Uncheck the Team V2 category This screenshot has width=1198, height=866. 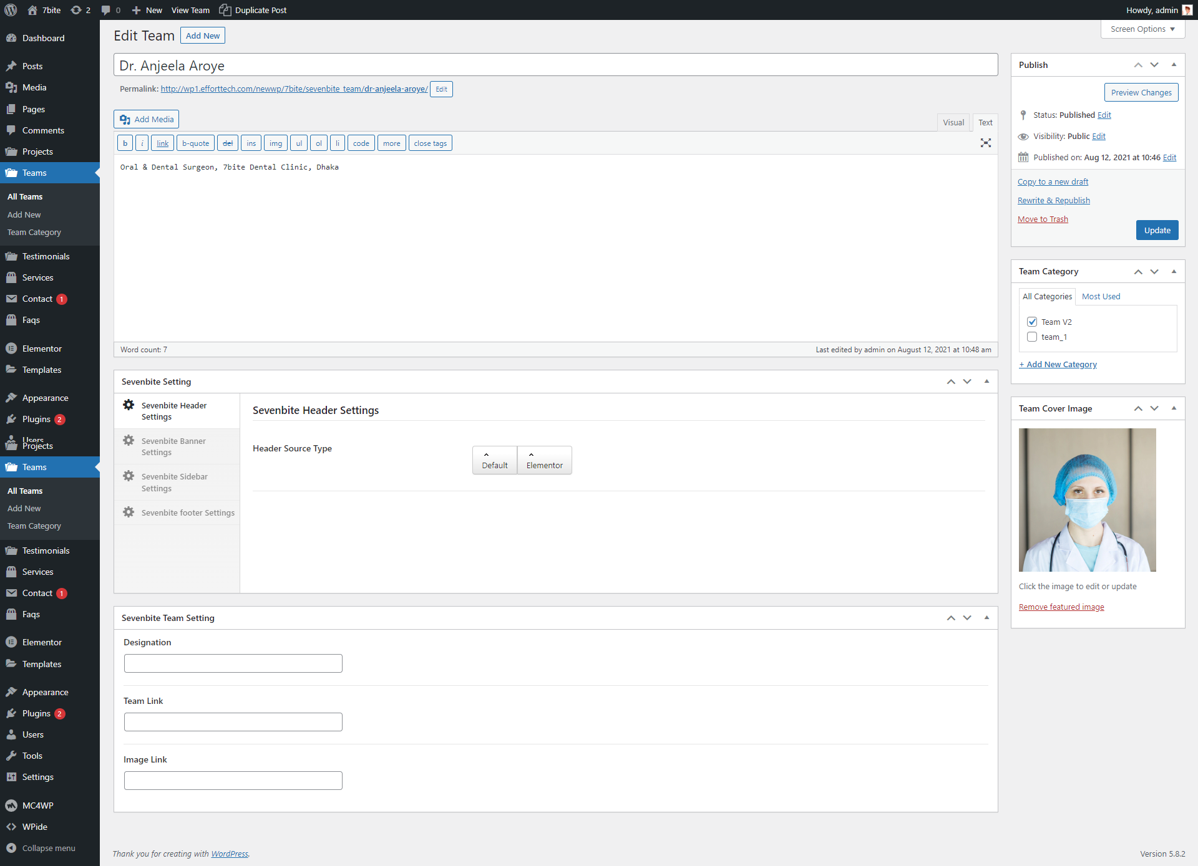[x=1032, y=322]
